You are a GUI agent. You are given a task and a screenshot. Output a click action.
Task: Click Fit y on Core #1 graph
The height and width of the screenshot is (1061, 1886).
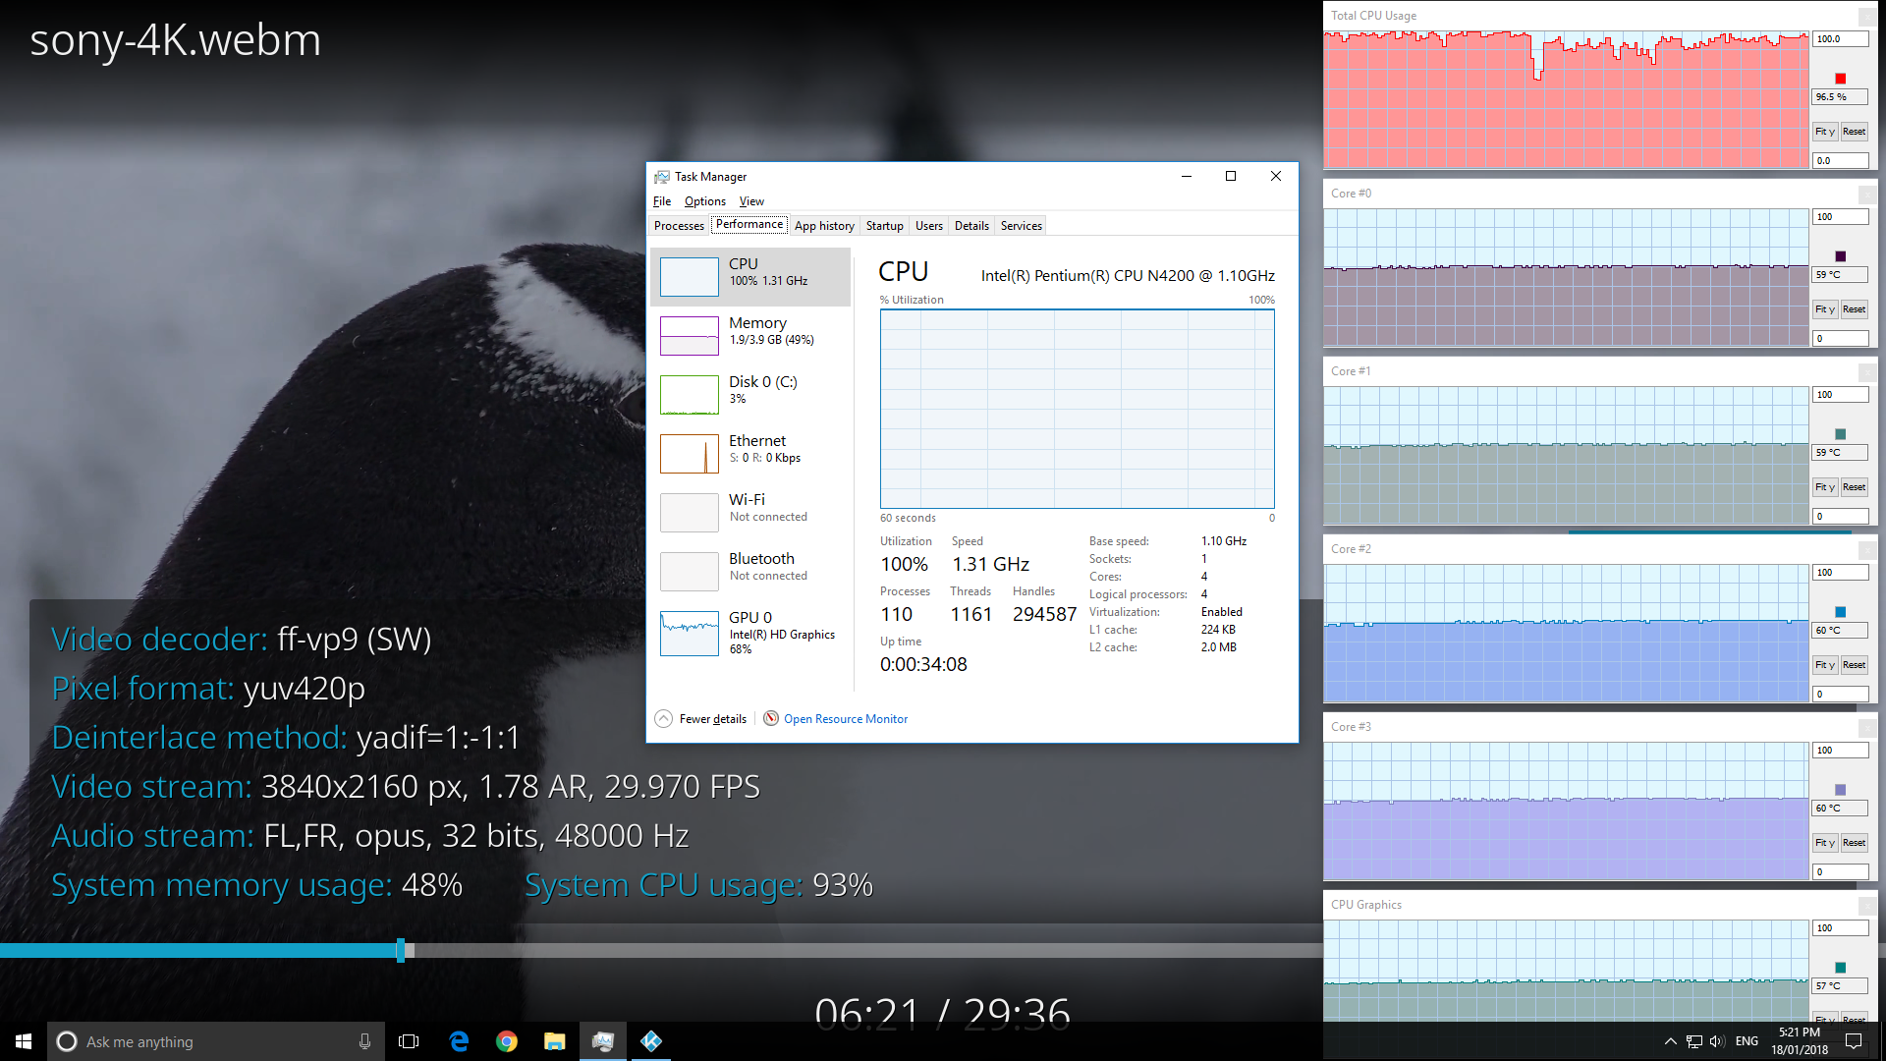click(1824, 487)
